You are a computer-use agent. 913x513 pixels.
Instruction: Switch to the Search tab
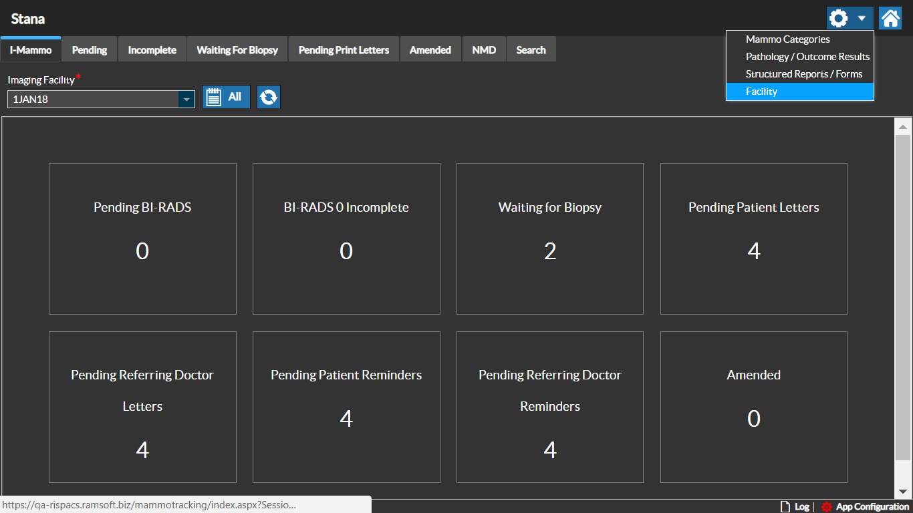(x=531, y=50)
